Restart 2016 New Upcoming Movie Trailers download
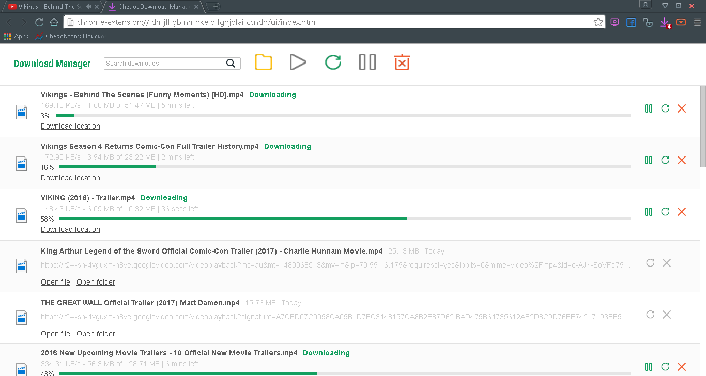 665,367
